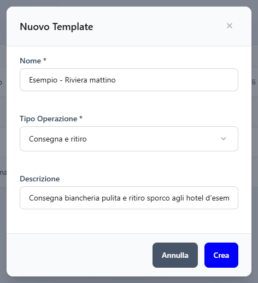Viewport: 258px width, 283px height.
Task: Click the "Descrizione" label
Action: (40, 179)
